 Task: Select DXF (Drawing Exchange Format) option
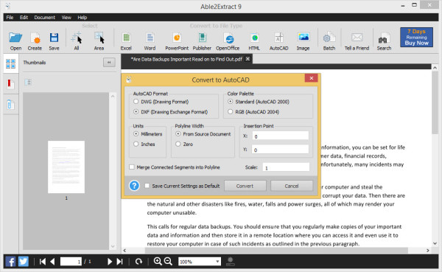click(136, 112)
